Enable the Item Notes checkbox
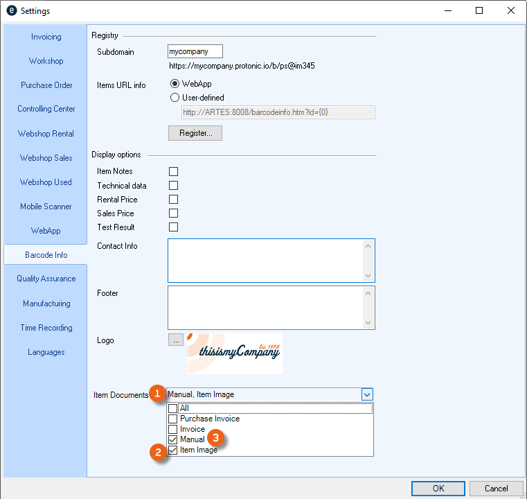This screenshot has width=527, height=499. point(174,171)
